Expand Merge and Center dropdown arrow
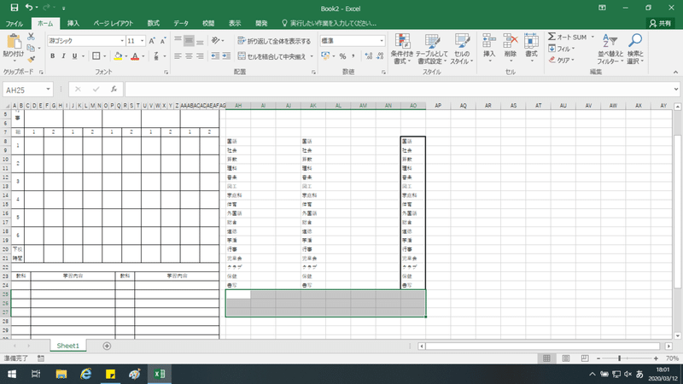Viewport: 683px width, 384px height. 312,56
